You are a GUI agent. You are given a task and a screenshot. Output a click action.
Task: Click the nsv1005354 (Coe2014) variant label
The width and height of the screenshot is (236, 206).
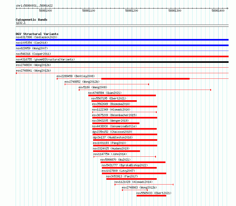coord(32,43)
